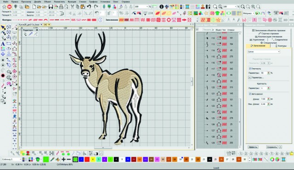This screenshot has height=170, width=294.
Task: Click the crescent icon after outline stitches
Action: pyautogui.click(x=100, y=20)
